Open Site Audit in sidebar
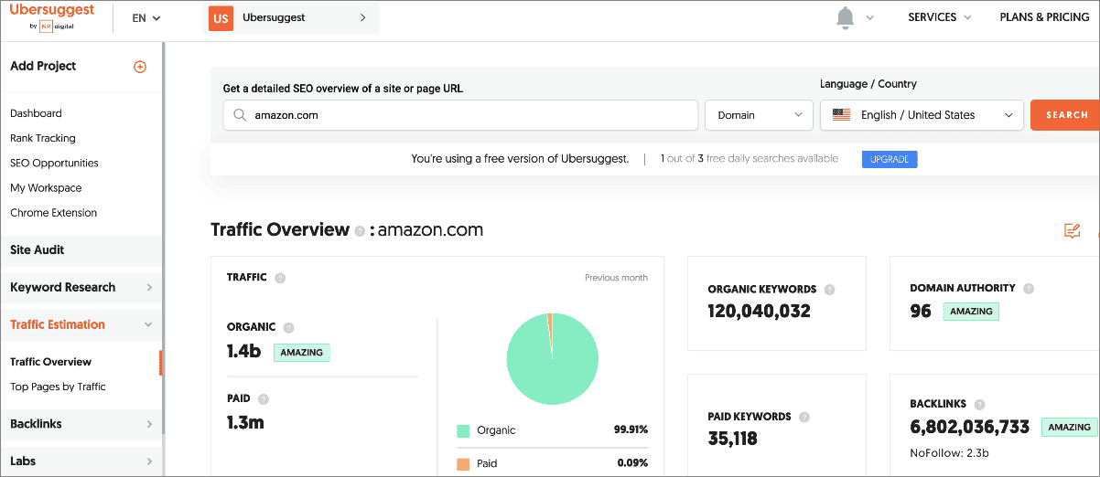Image resolution: width=1100 pixels, height=477 pixels. tap(81, 249)
